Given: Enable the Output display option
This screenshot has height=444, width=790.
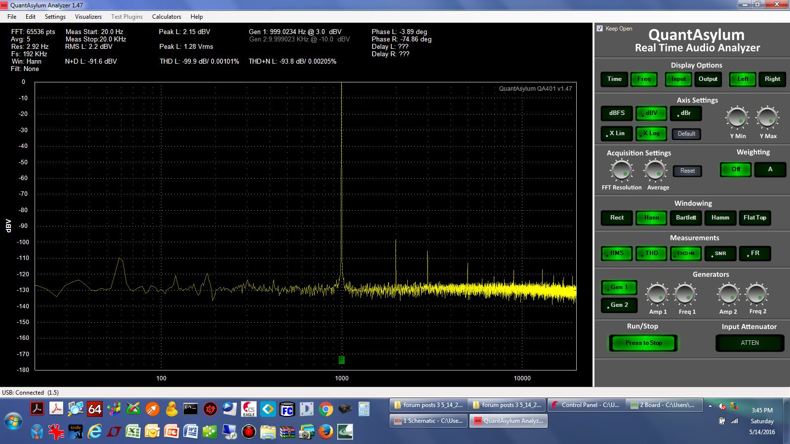Looking at the screenshot, I should click(x=708, y=79).
